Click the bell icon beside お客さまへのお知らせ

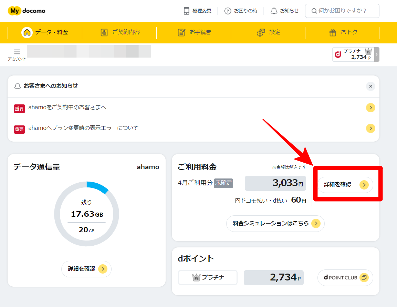[x=17, y=86]
